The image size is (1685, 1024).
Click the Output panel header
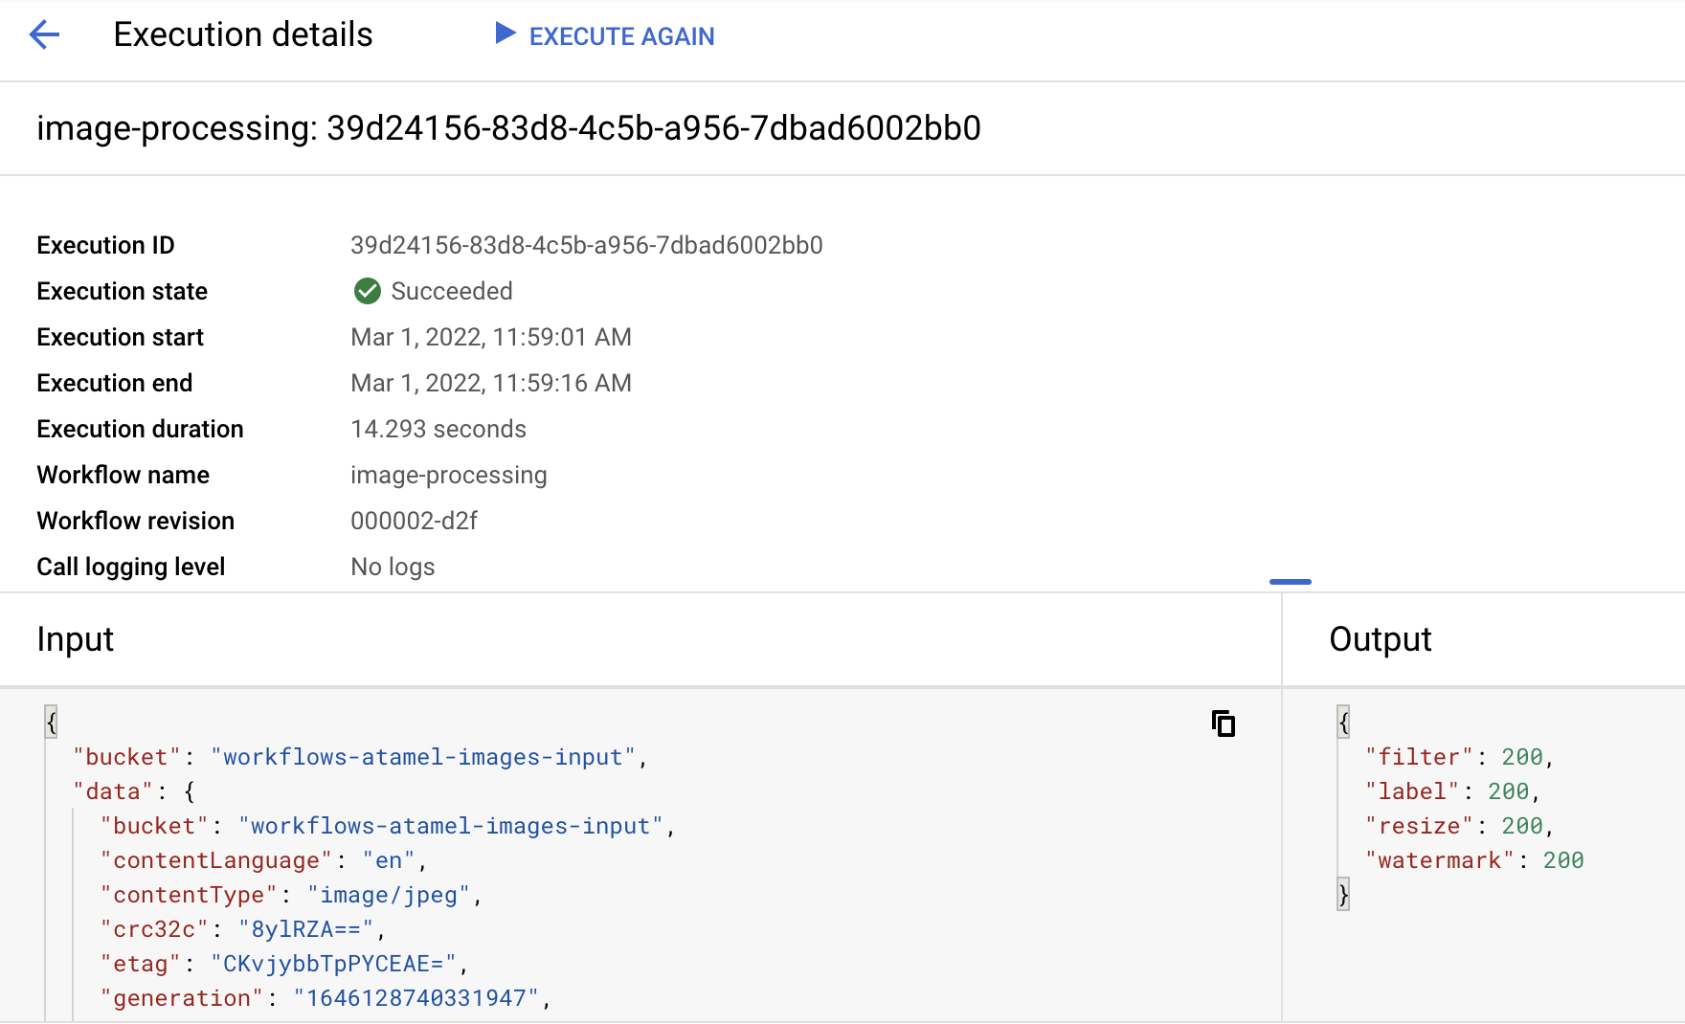pyautogui.click(x=1380, y=639)
